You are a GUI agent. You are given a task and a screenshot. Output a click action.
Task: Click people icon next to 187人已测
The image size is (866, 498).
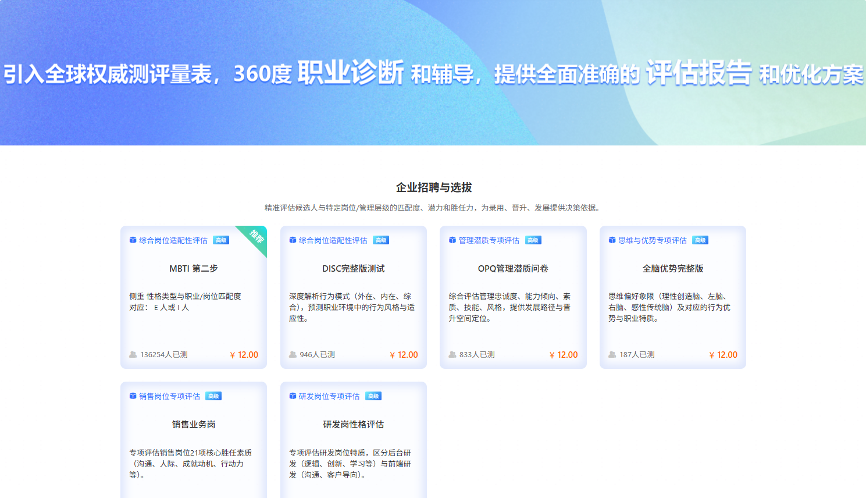(612, 355)
